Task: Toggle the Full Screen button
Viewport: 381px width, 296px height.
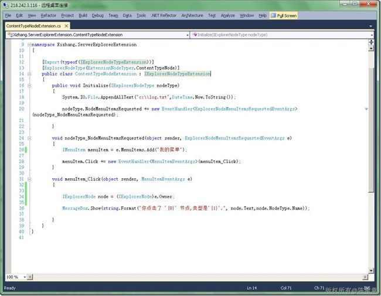Action: pos(284,16)
